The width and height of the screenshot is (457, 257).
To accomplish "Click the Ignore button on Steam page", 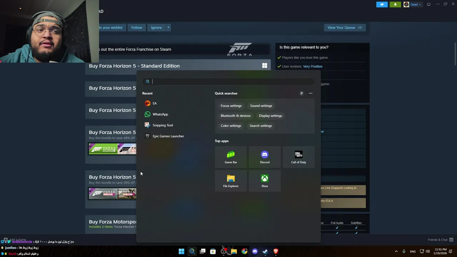I will pos(156,27).
